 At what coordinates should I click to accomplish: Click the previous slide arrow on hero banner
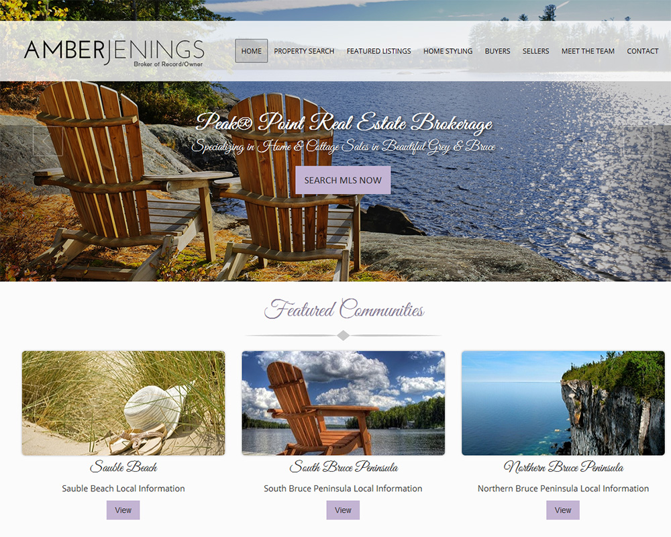(x=48, y=141)
